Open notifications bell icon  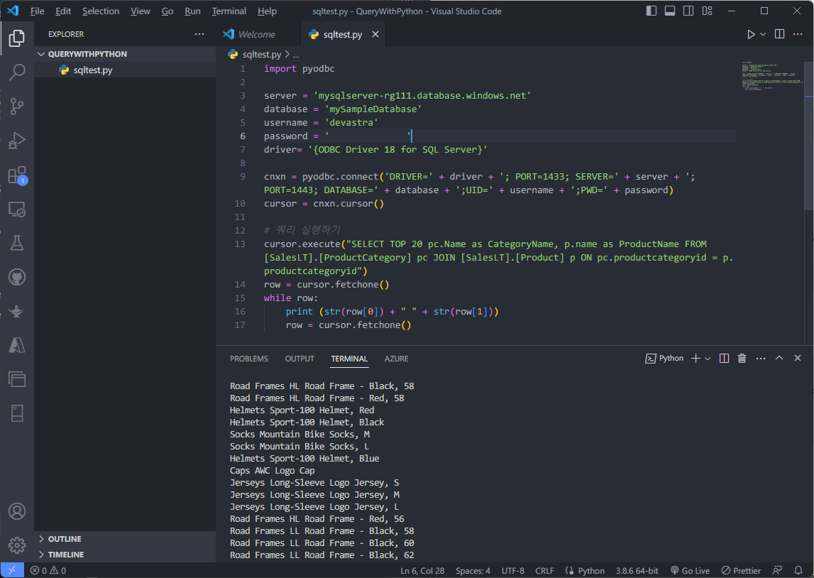(798, 570)
